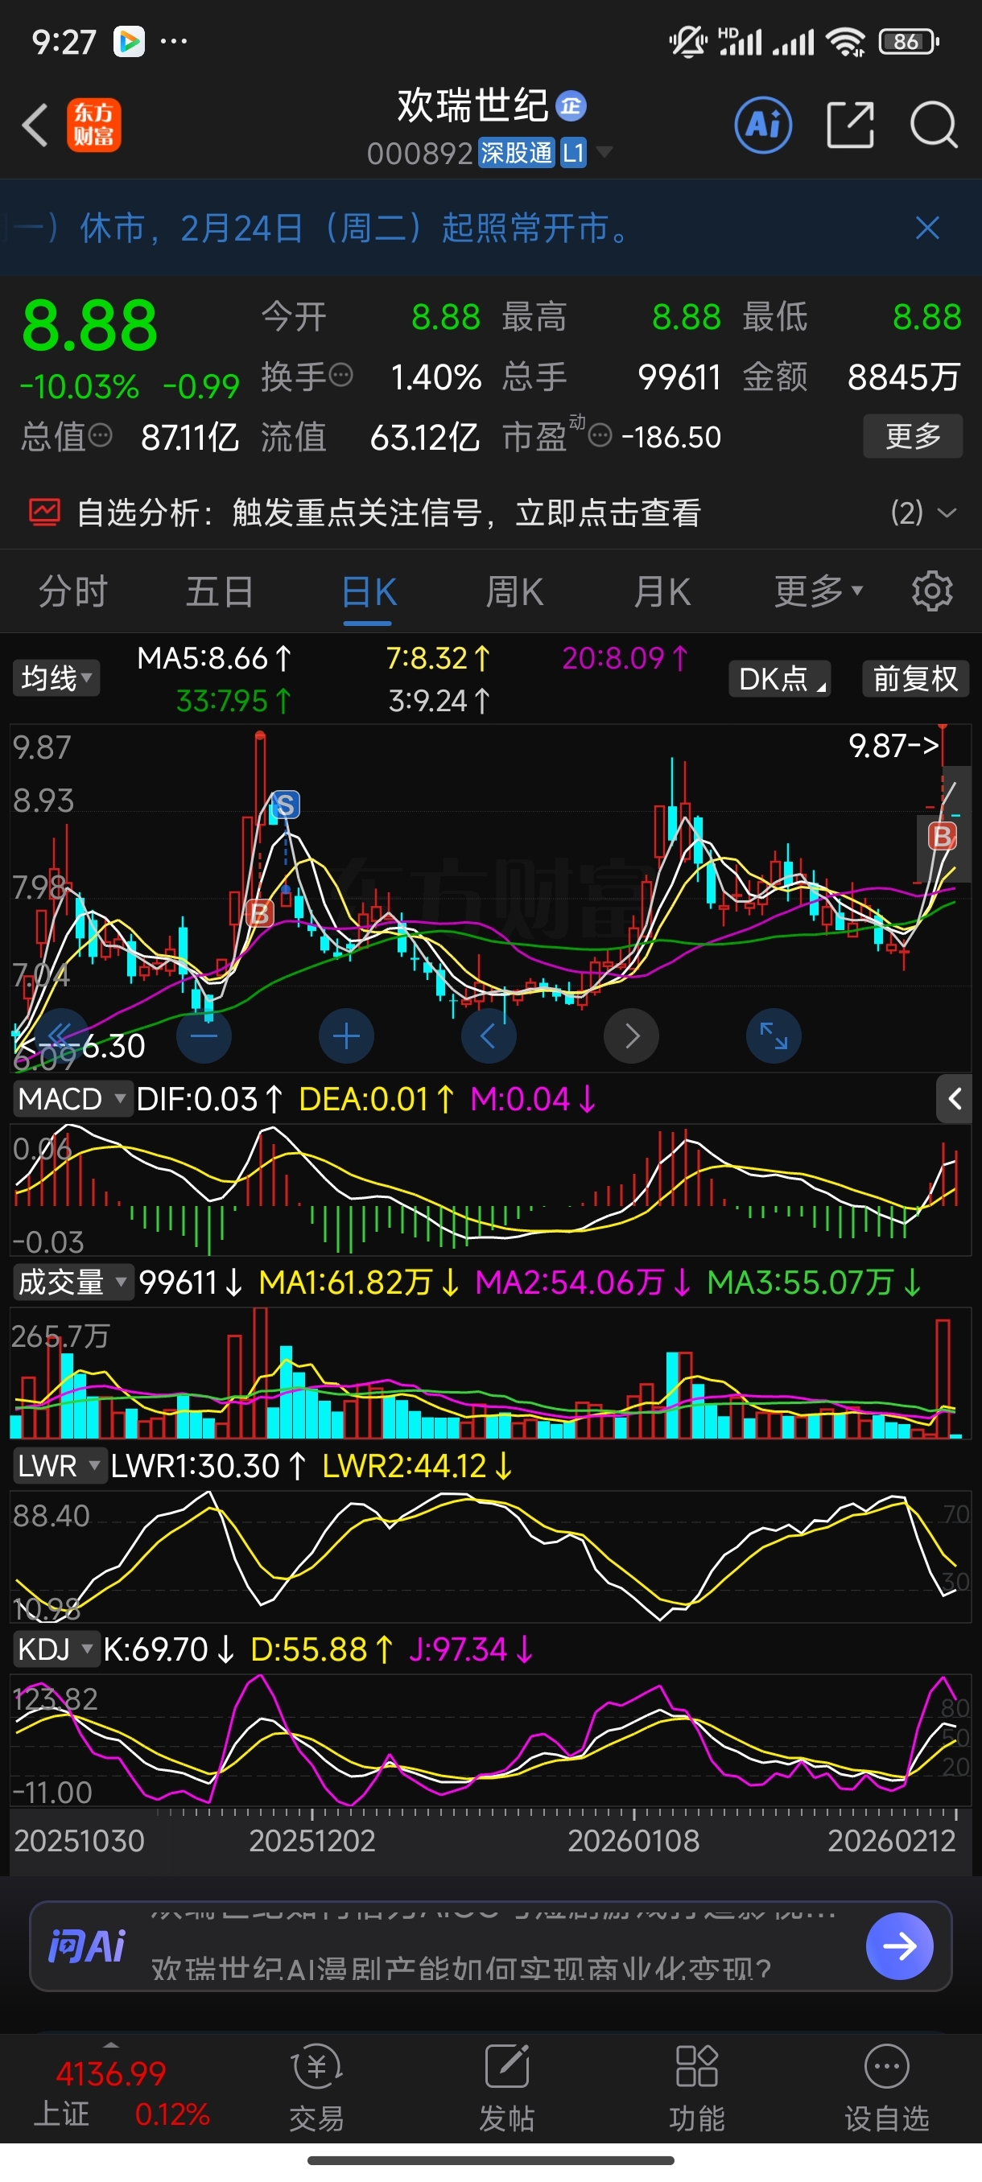Tap the L1 quote level badge

[573, 153]
